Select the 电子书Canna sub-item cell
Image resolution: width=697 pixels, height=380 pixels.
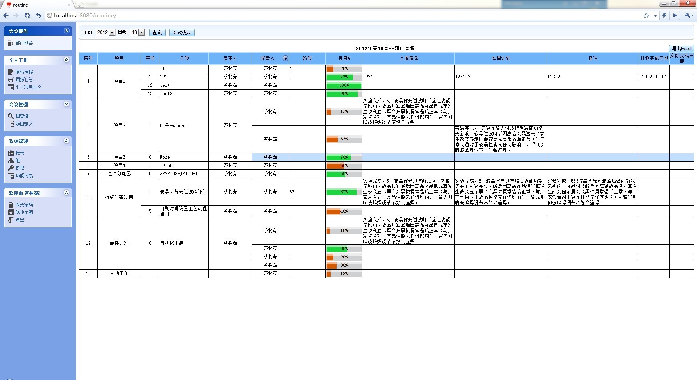pos(184,126)
